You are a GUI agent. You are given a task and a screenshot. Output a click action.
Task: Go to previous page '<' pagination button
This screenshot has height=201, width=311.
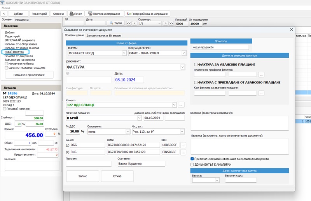coord(135,23)
